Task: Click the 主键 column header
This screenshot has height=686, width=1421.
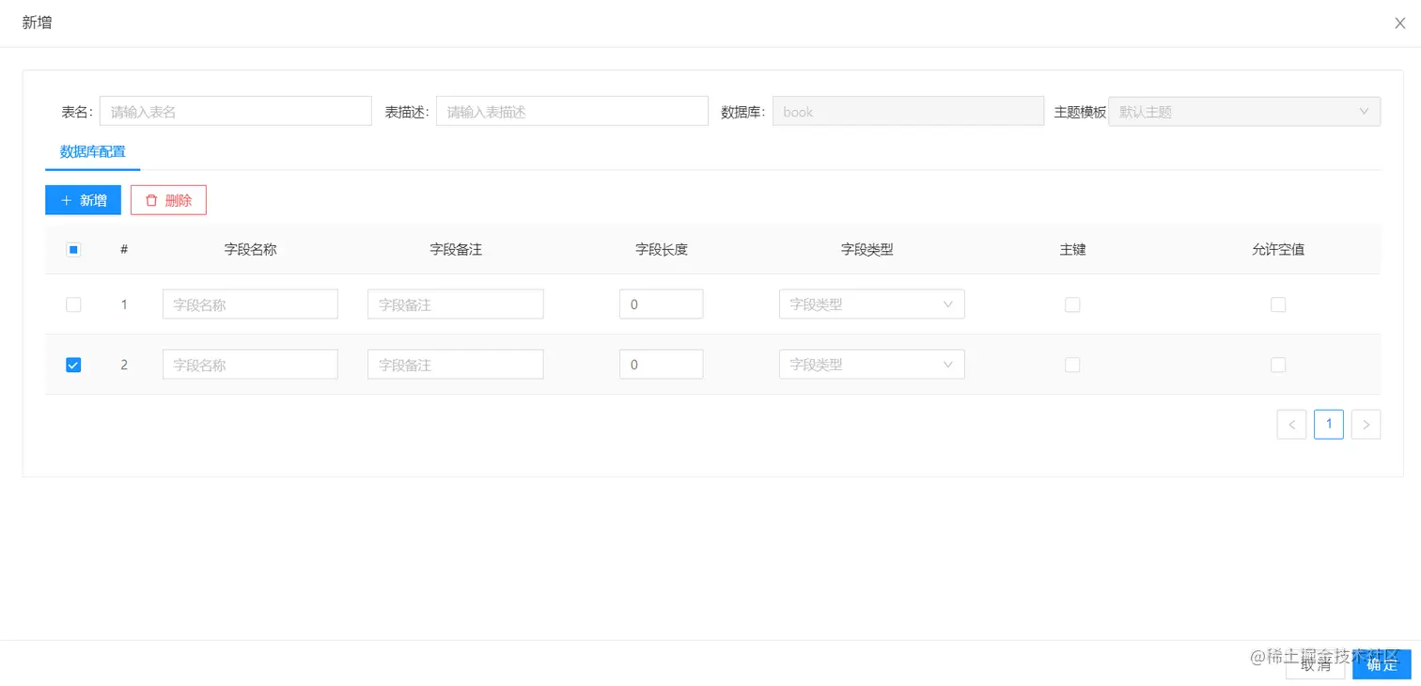Action: pos(1072,250)
